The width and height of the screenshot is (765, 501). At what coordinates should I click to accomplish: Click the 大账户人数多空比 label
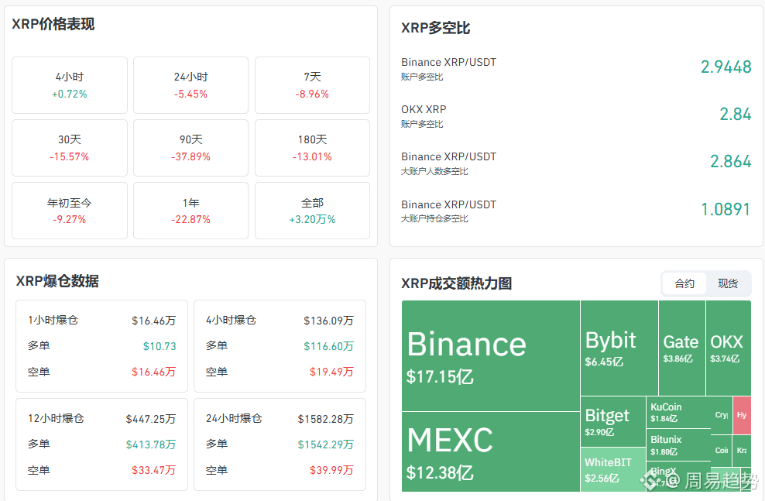tap(434, 171)
